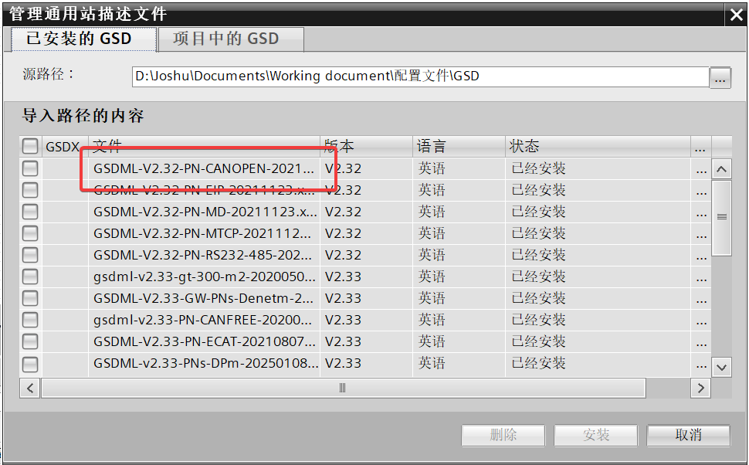The width and height of the screenshot is (749, 465).
Task: Click the 源路径 path input field
Action: (x=420, y=76)
